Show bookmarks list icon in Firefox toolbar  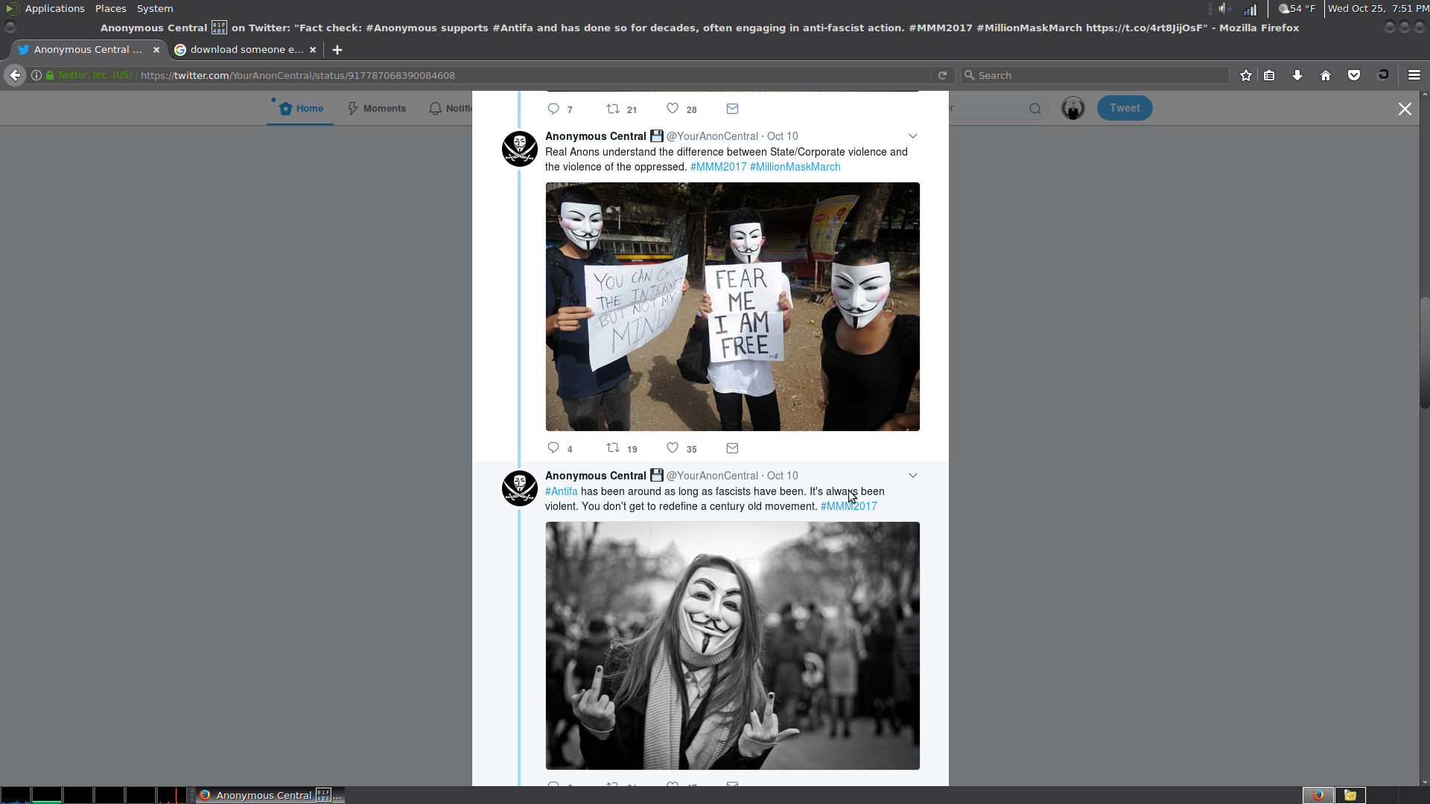point(1269,75)
